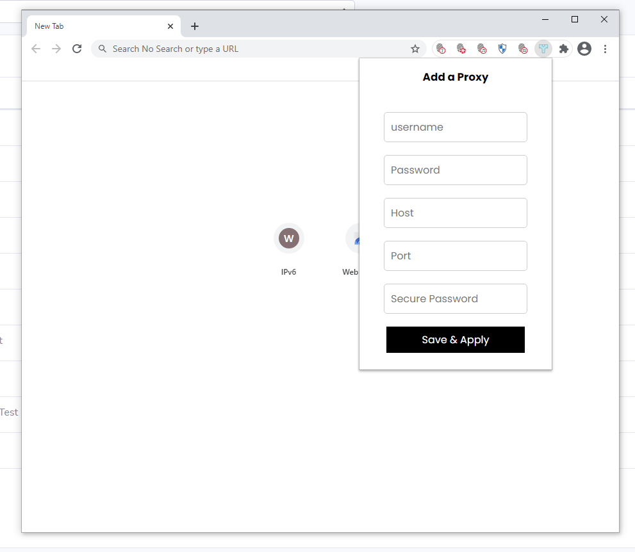Focus the Password field
The image size is (635, 552).
pyautogui.click(x=455, y=170)
